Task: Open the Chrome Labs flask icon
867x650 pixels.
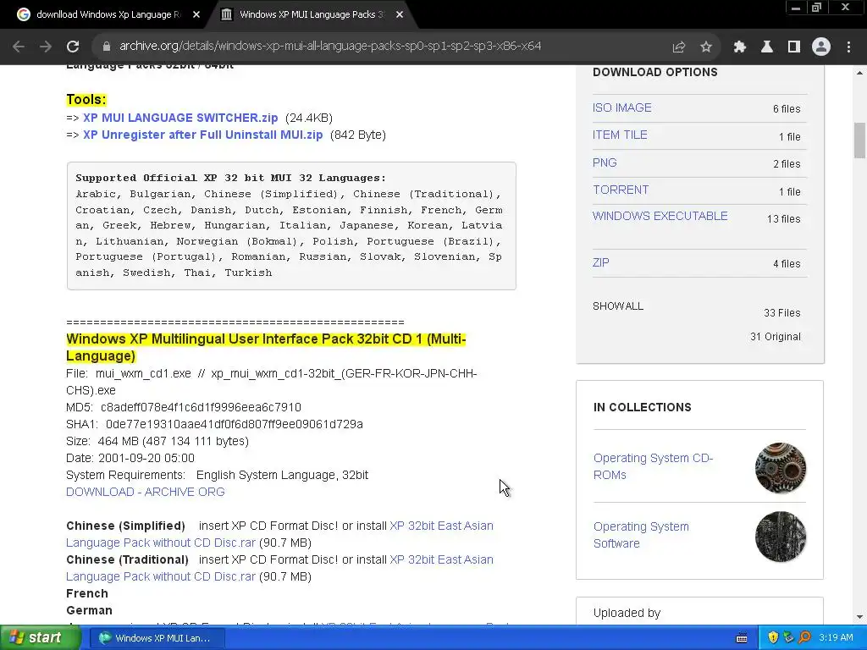Action: (767, 47)
